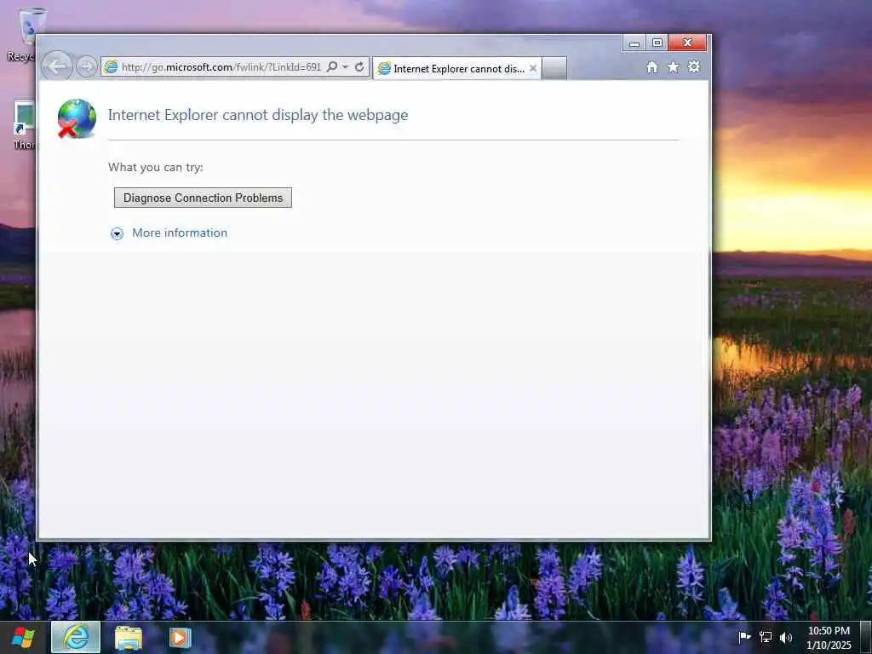The height and width of the screenshot is (654, 872).
Task: Go back with the Back arrow button
Action: pyautogui.click(x=57, y=66)
